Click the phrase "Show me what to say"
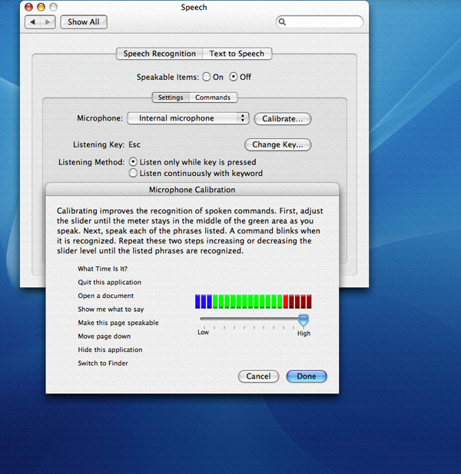This screenshot has width=461, height=474. click(x=111, y=310)
